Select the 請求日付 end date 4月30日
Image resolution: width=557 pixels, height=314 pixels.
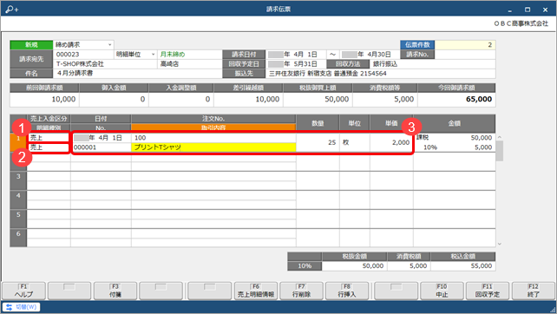coord(370,55)
